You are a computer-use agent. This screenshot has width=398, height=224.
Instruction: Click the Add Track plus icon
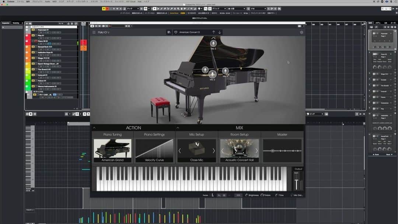pyautogui.click(x=27, y=23)
